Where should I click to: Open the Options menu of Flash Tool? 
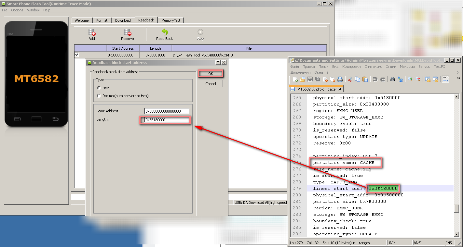17,10
